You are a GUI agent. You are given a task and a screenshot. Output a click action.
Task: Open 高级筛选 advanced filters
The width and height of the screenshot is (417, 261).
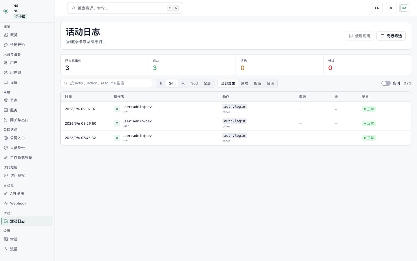coord(391,36)
